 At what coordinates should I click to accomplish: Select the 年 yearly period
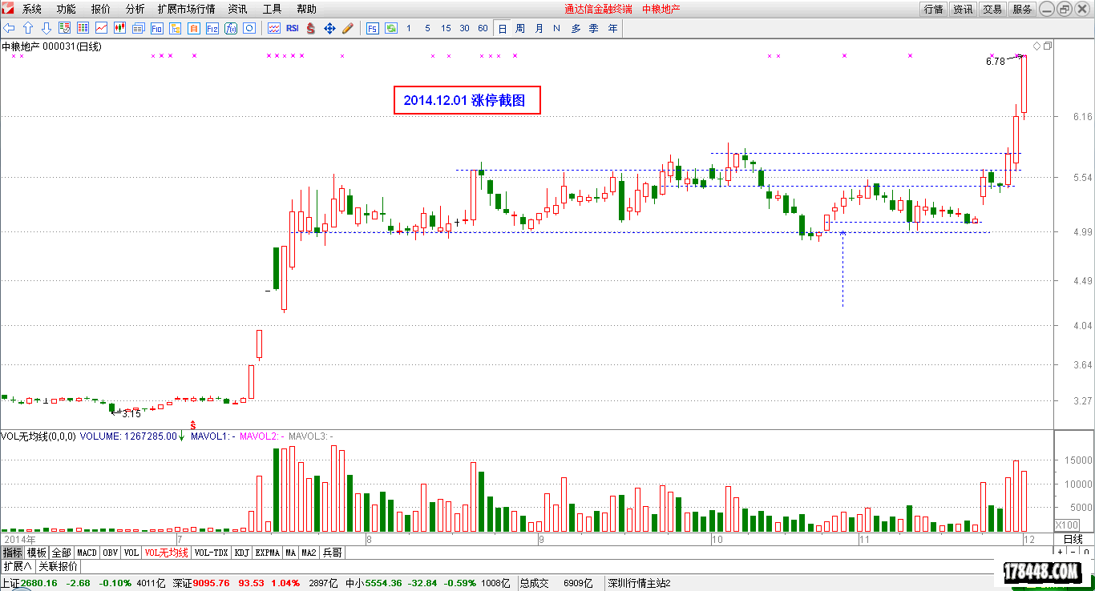click(x=612, y=28)
